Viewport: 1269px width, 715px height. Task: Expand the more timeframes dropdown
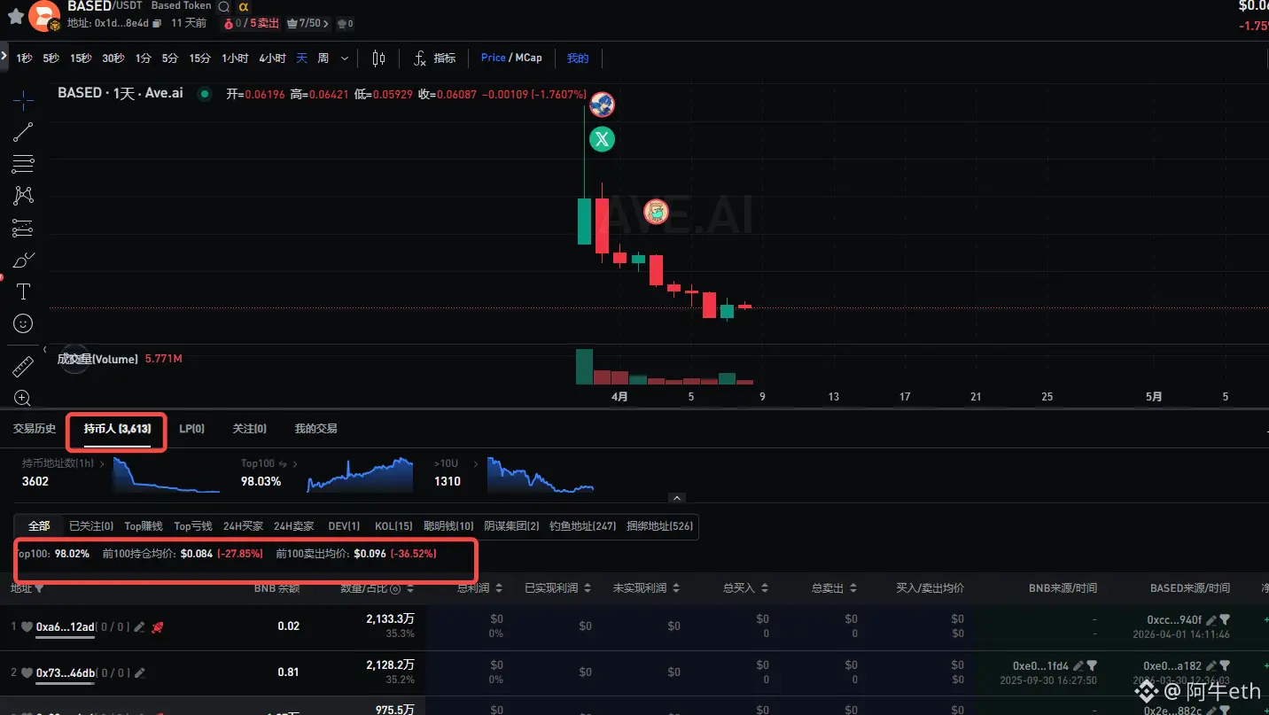point(345,58)
